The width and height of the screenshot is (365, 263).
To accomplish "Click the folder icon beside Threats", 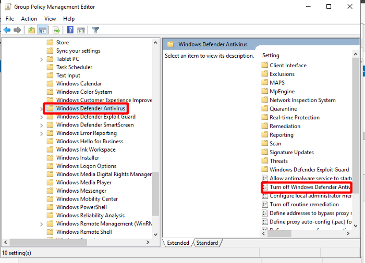I will 264,160.
